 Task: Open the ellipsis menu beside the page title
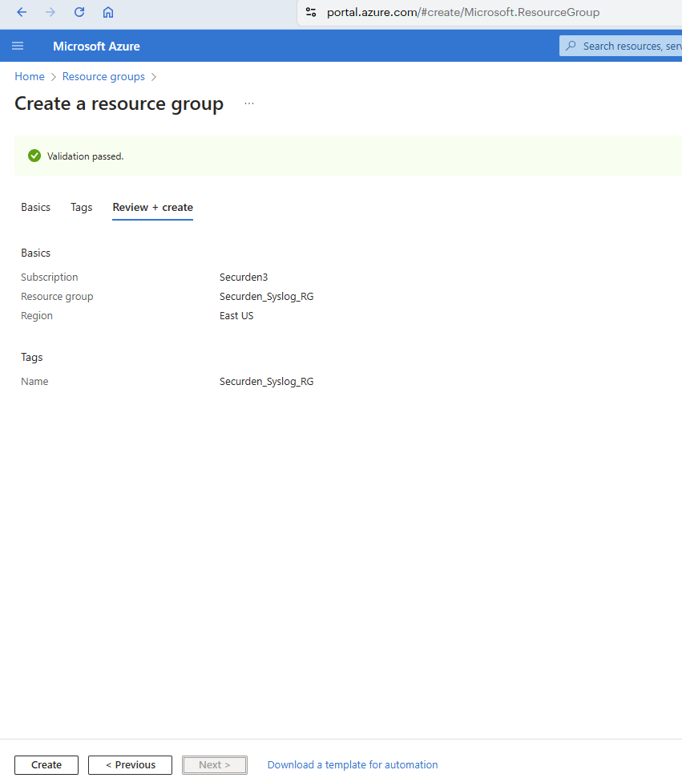click(x=249, y=103)
